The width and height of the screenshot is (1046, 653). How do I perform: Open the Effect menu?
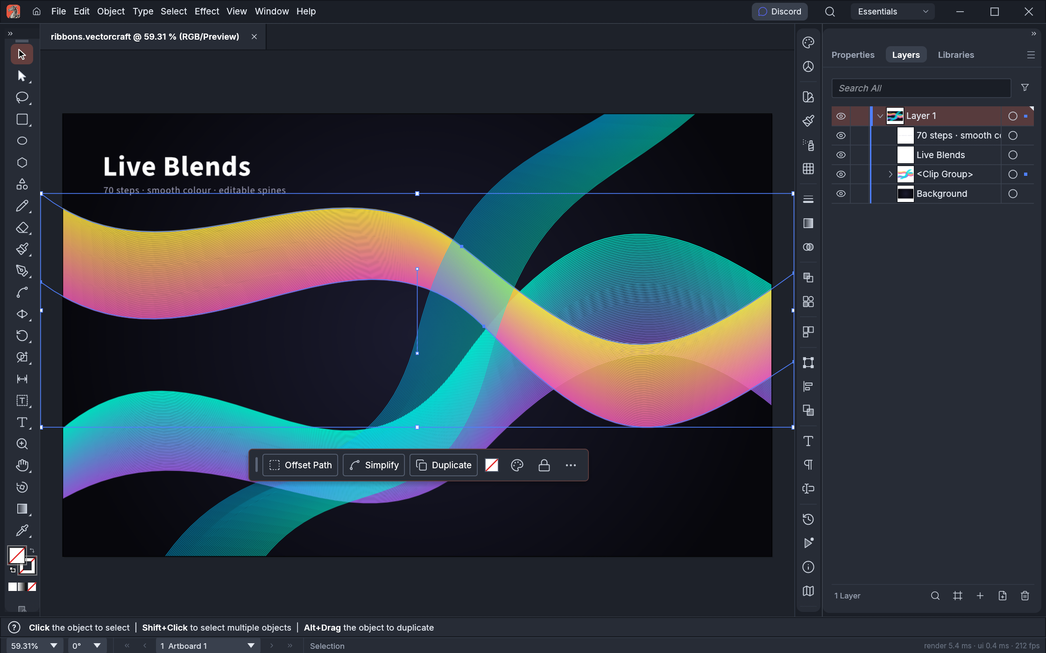tap(206, 11)
